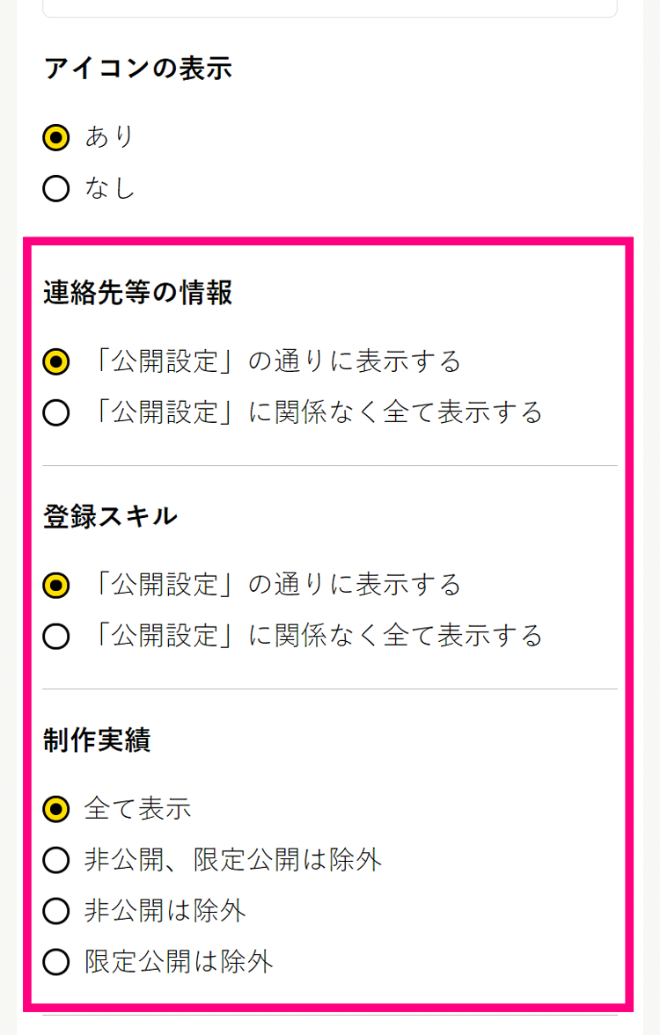Click the アイコンの表示 section heading
660x1035 pixels.
pyautogui.click(x=137, y=69)
